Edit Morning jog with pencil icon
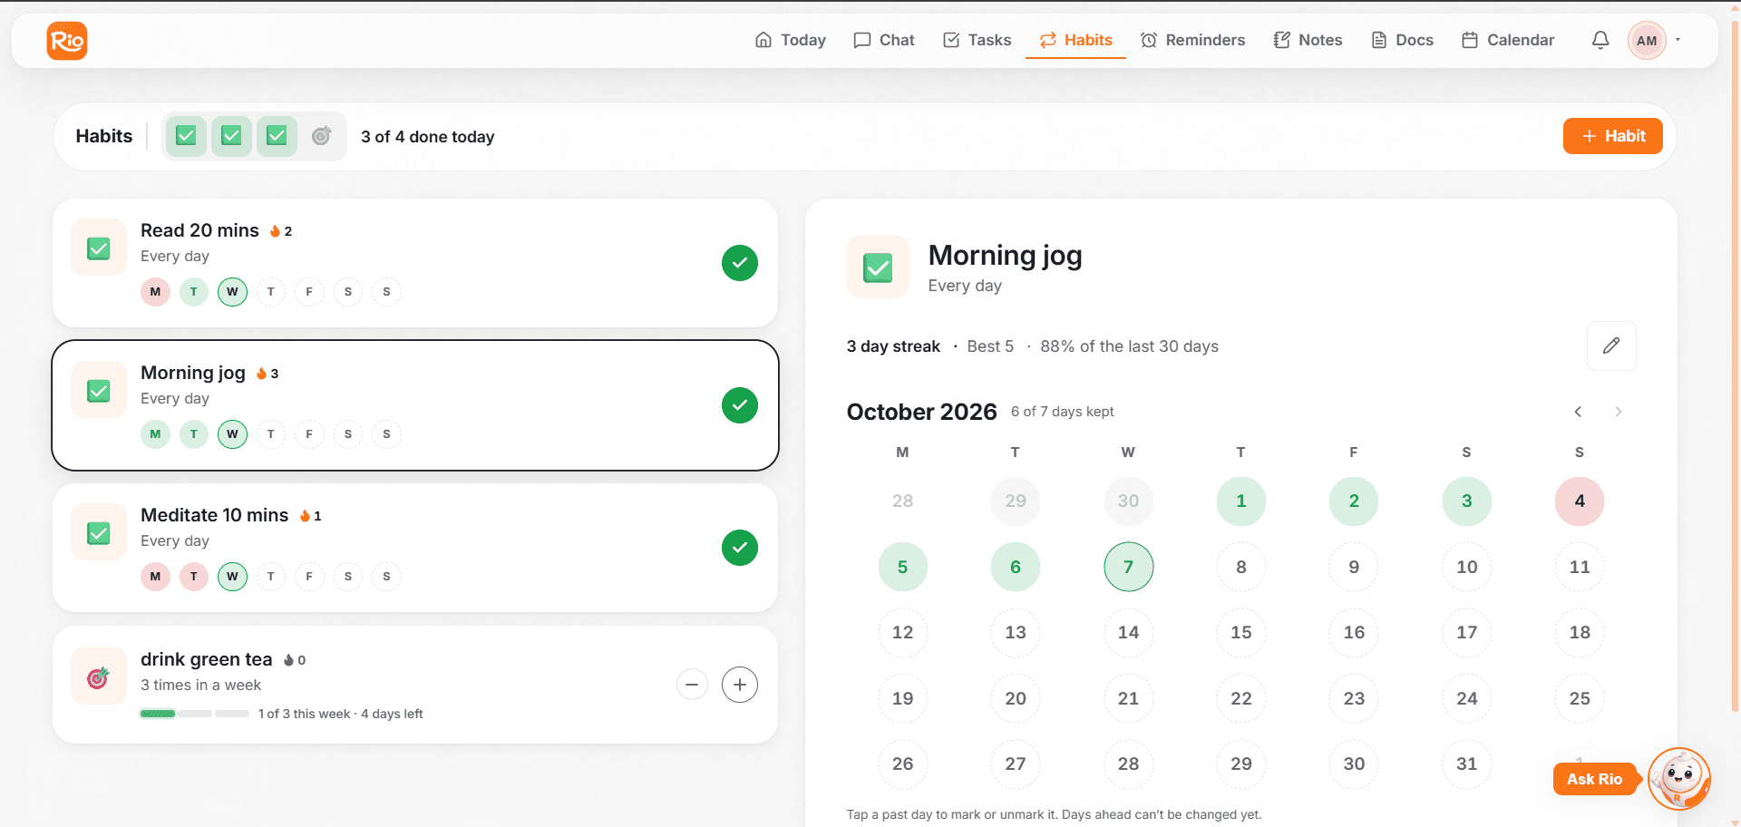 point(1611,345)
